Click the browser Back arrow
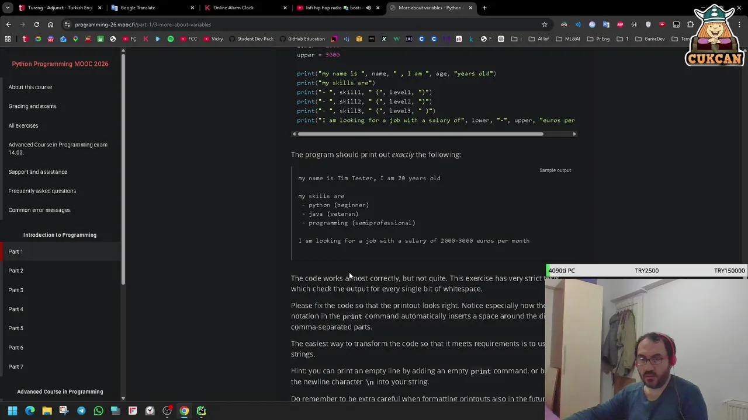This screenshot has width=748, height=420. (8, 24)
